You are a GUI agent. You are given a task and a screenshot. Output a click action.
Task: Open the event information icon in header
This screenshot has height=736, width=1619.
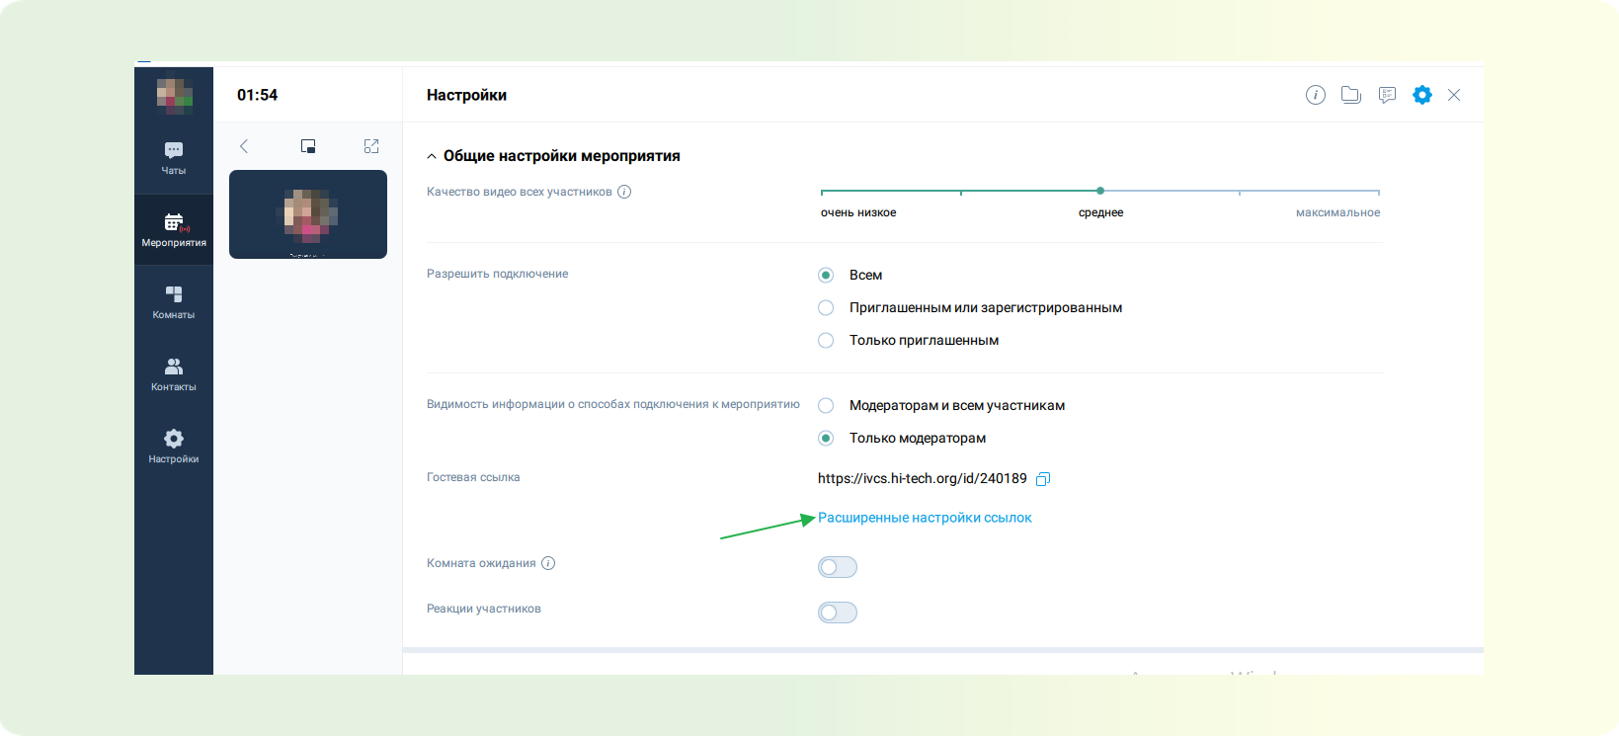click(1316, 95)
